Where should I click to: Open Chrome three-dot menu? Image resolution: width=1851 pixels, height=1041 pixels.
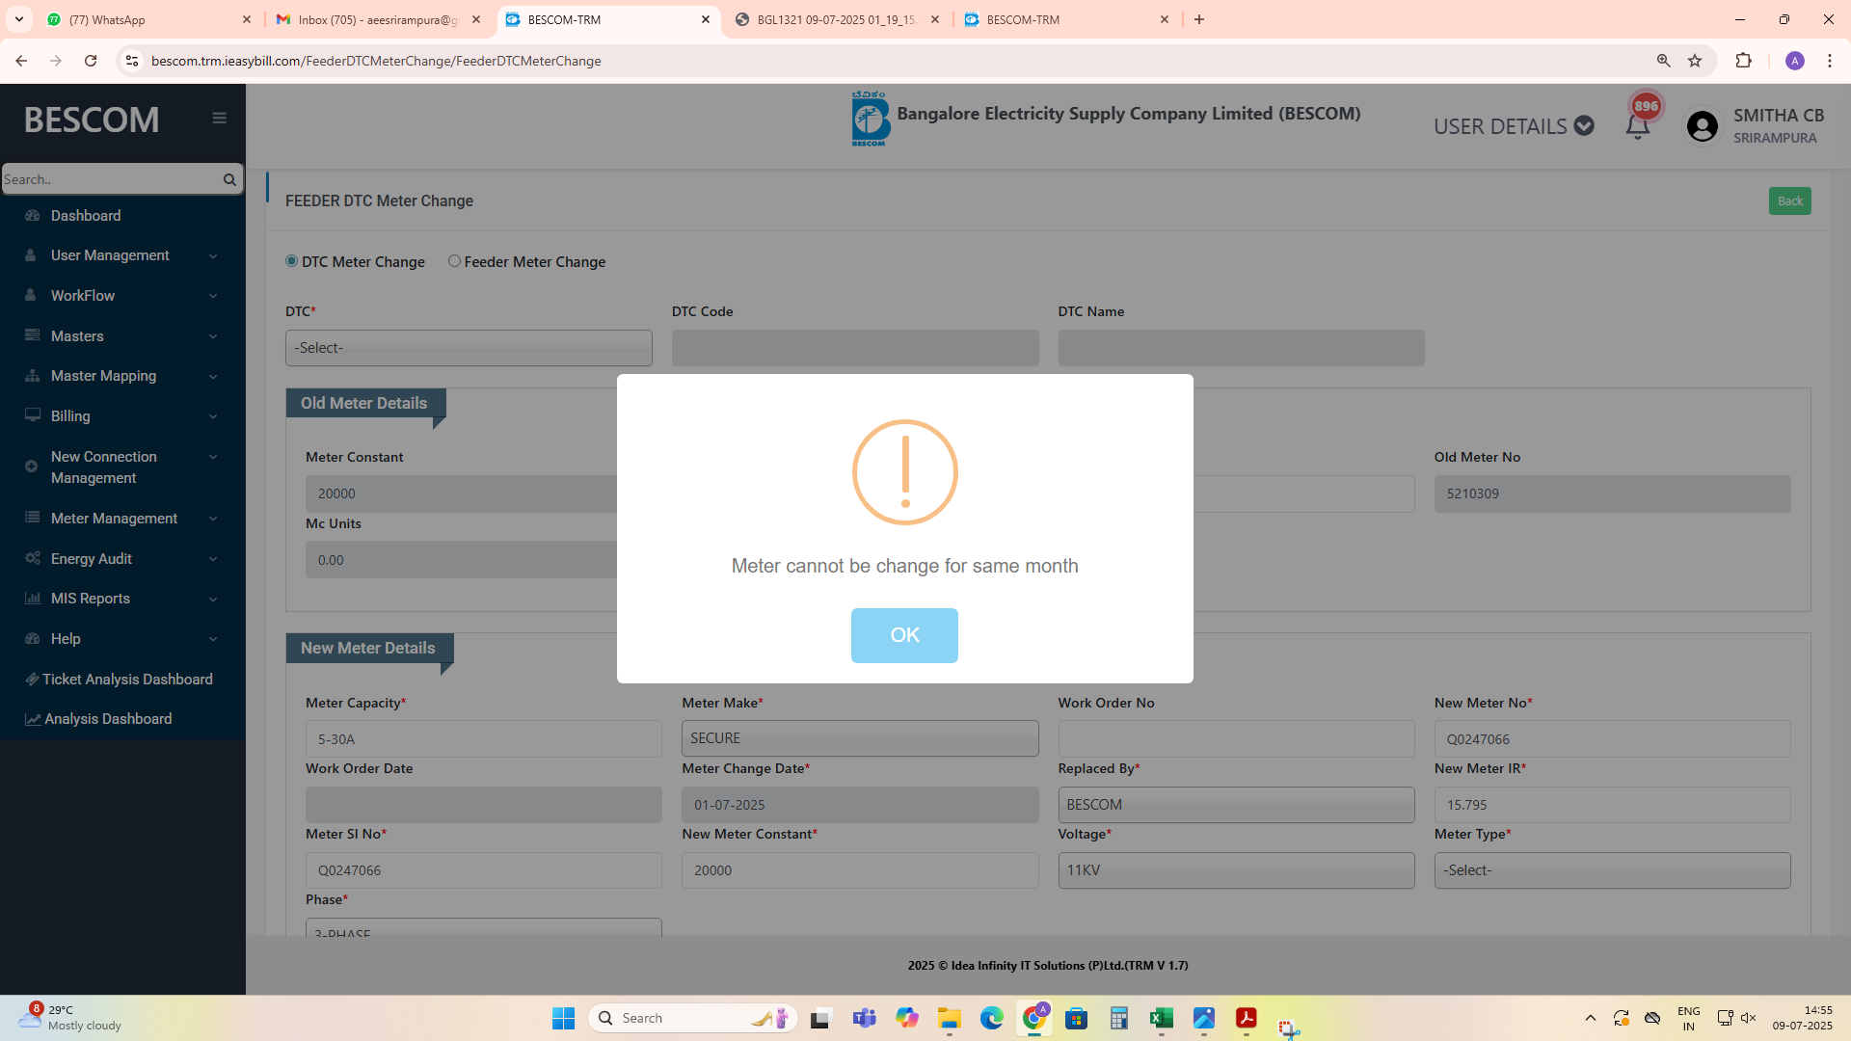[1829, 61]
